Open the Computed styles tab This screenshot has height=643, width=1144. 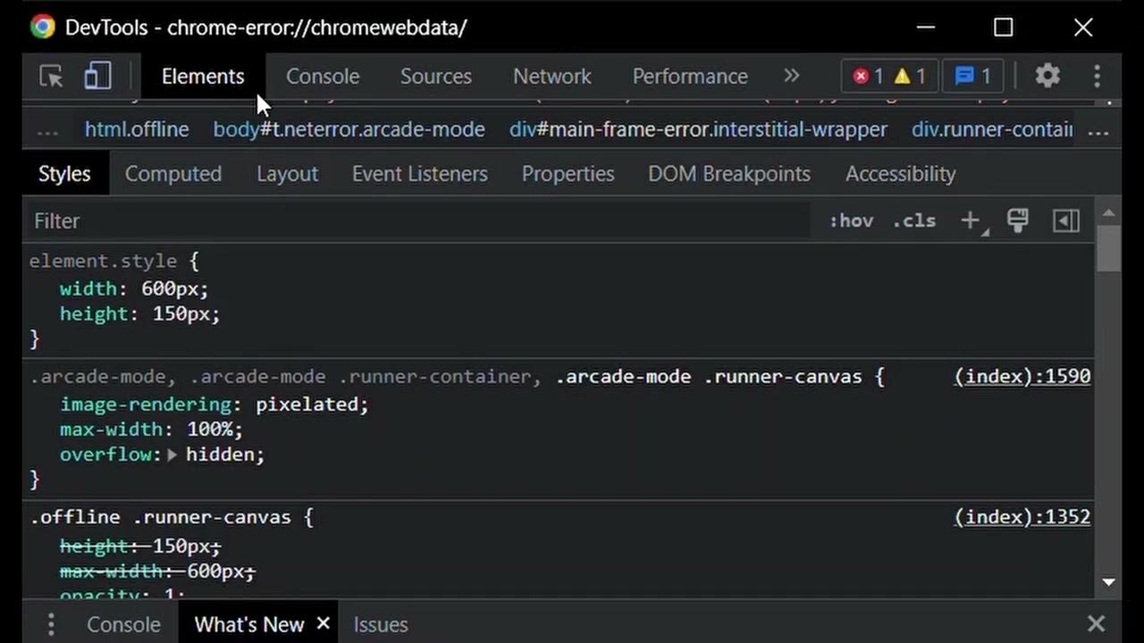172,174
